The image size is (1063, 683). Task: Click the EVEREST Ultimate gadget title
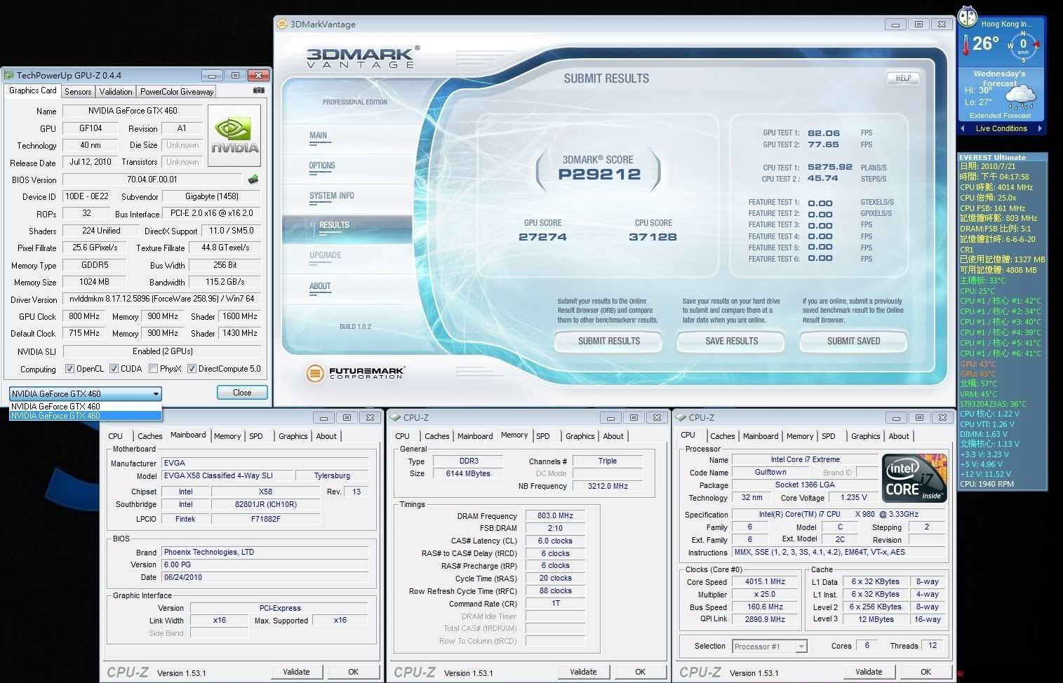992,157
